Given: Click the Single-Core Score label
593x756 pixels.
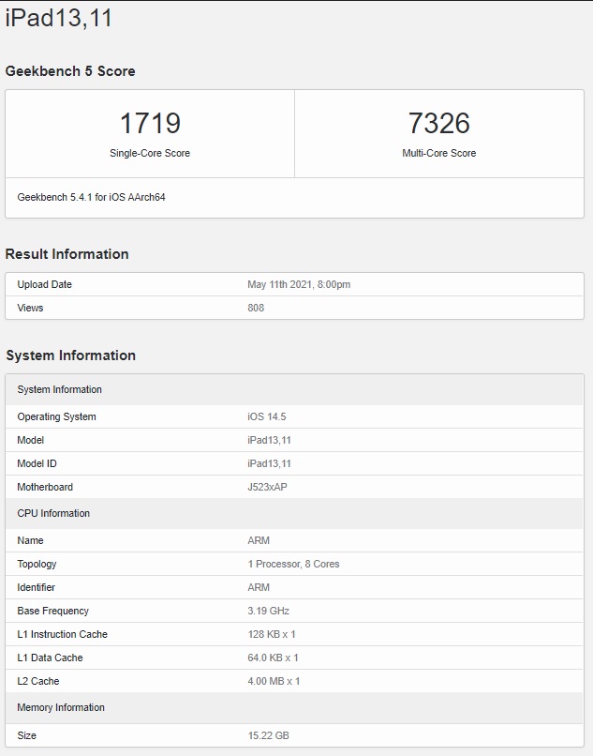Looking at the screenshot, I should click(150, 153).
